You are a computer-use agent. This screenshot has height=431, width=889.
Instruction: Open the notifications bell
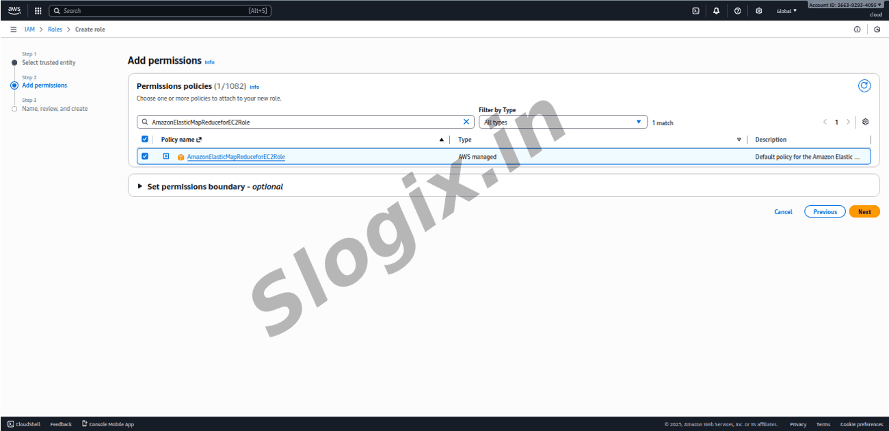coord(716,11)
